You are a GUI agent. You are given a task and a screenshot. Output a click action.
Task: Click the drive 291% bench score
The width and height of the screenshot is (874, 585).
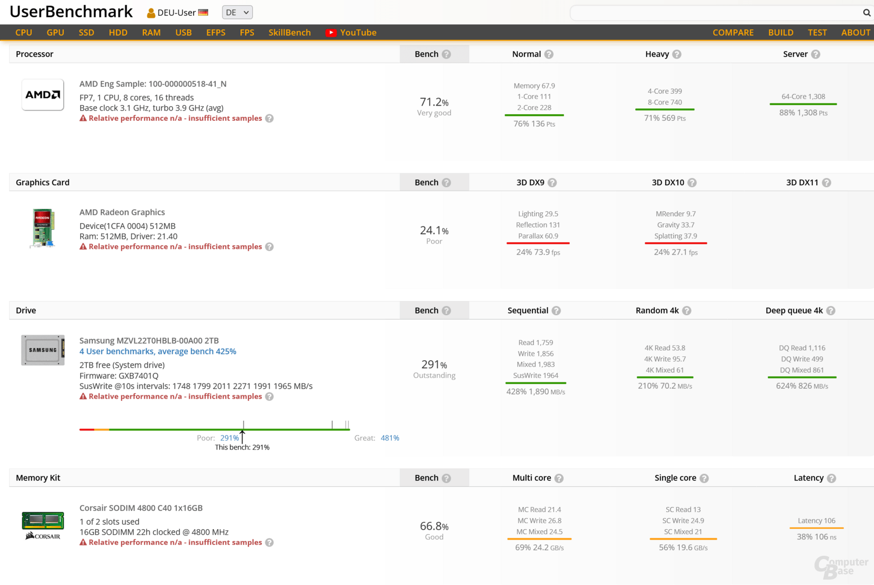point(434,365)
